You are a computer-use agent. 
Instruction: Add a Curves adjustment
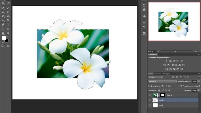[174, 61]
